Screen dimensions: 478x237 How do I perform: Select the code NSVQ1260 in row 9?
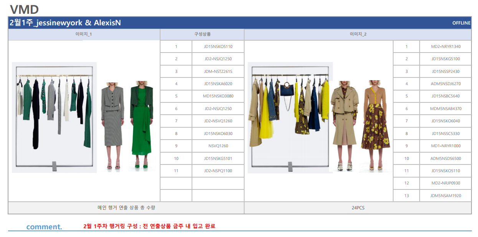coord(218,146)
